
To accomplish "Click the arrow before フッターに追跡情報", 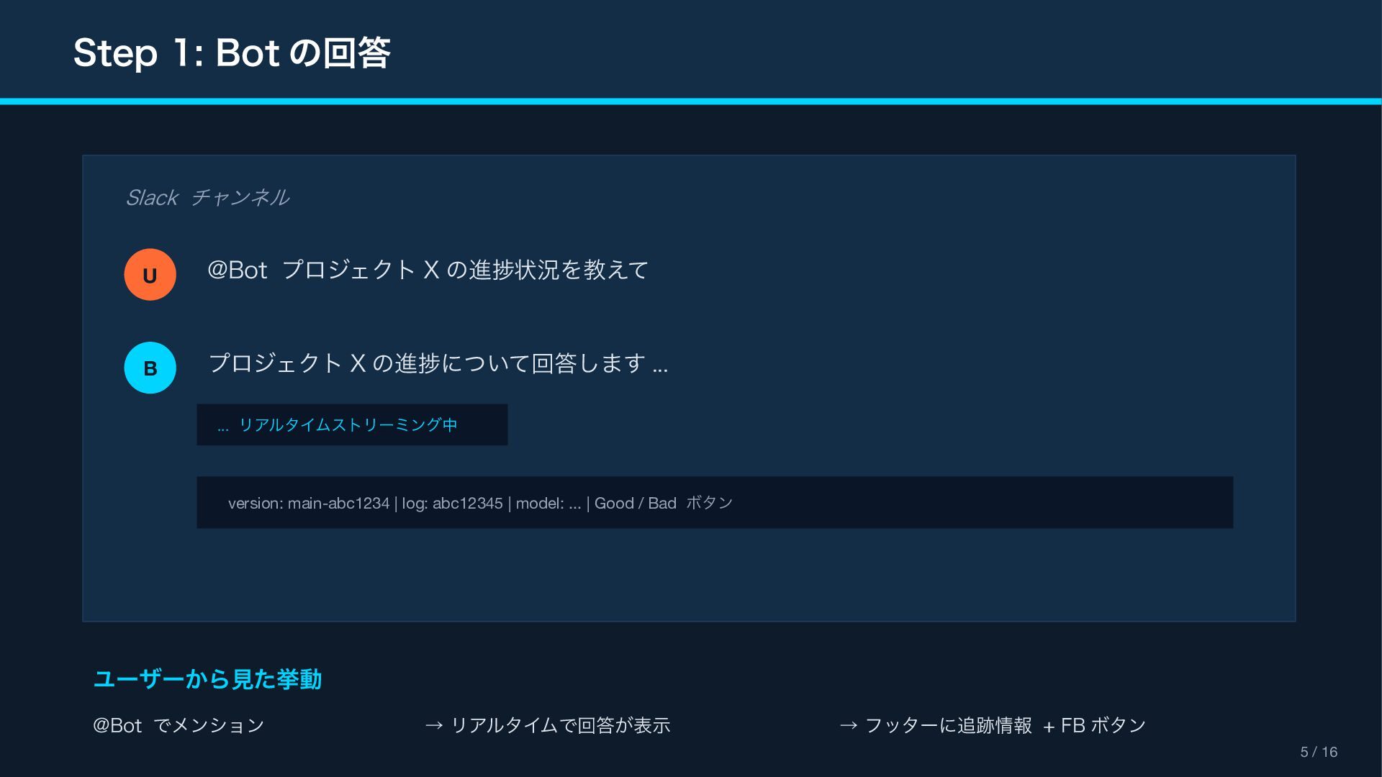I will (848, 725).
